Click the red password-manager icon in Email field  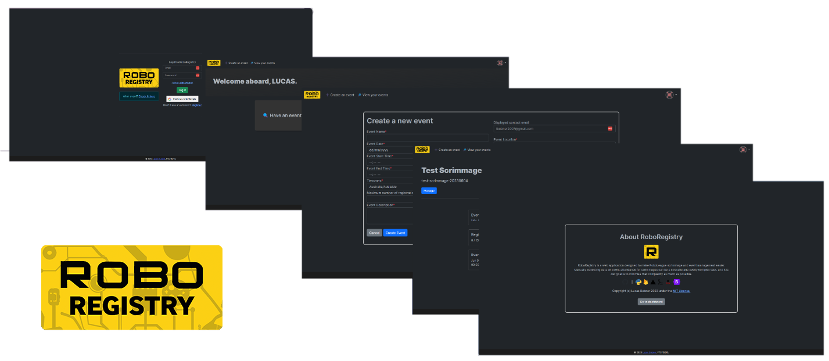[198, 68]
